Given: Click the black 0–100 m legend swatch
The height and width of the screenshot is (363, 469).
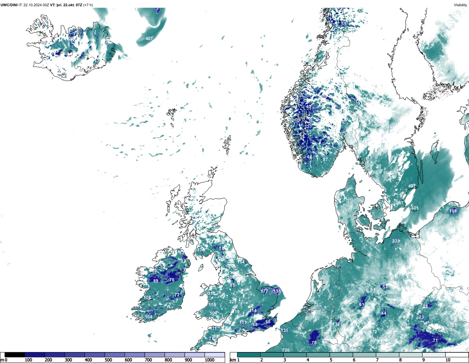Looking at the screenshot, I should 15,355.
